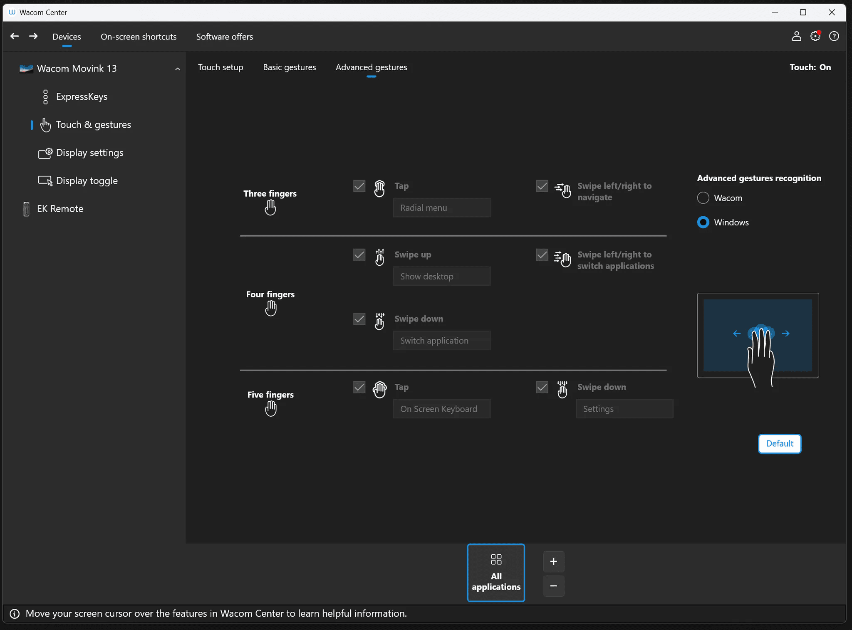852x630 pixels.
Task: Open settings gear with notification dot
Action: (815, 37)
